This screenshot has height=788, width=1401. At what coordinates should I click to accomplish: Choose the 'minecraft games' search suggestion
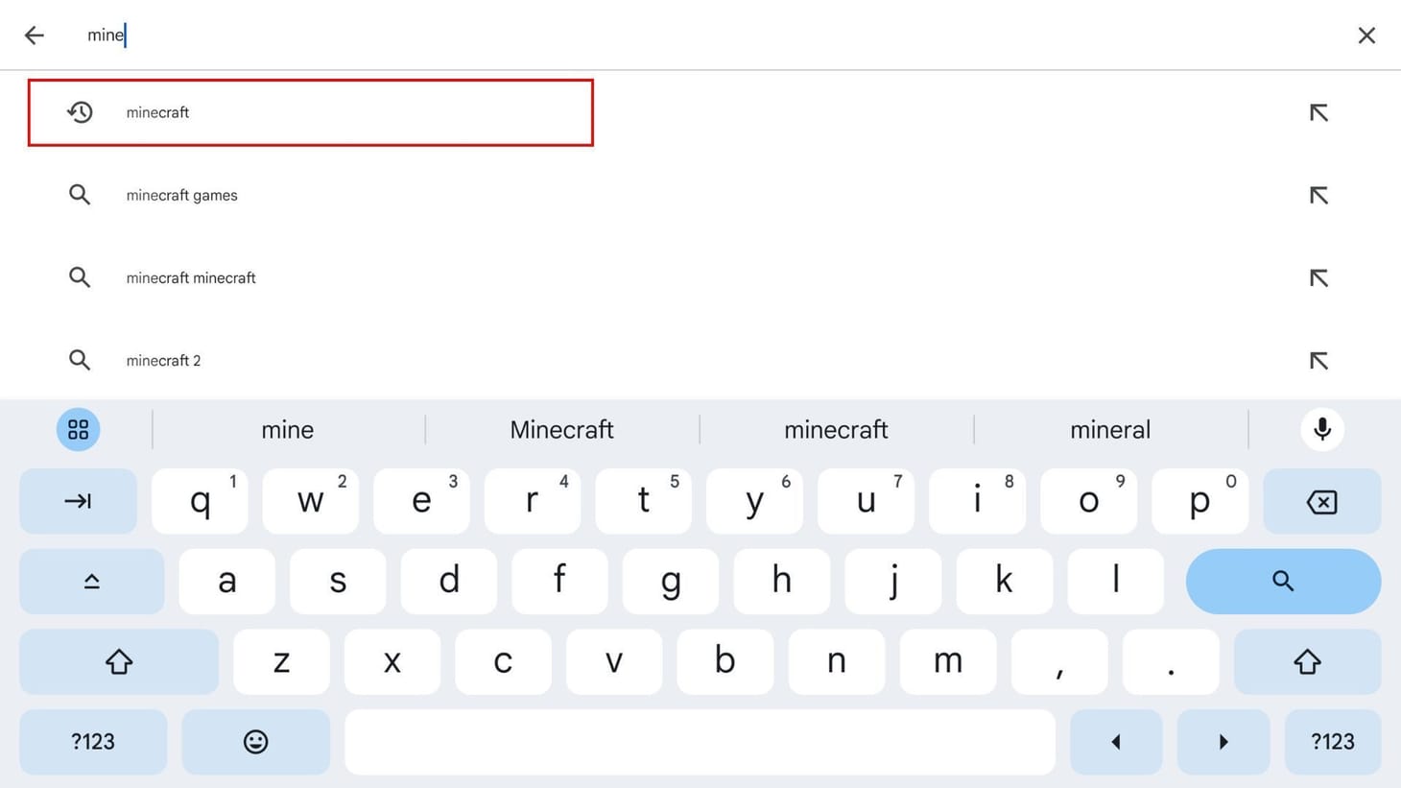182,196
